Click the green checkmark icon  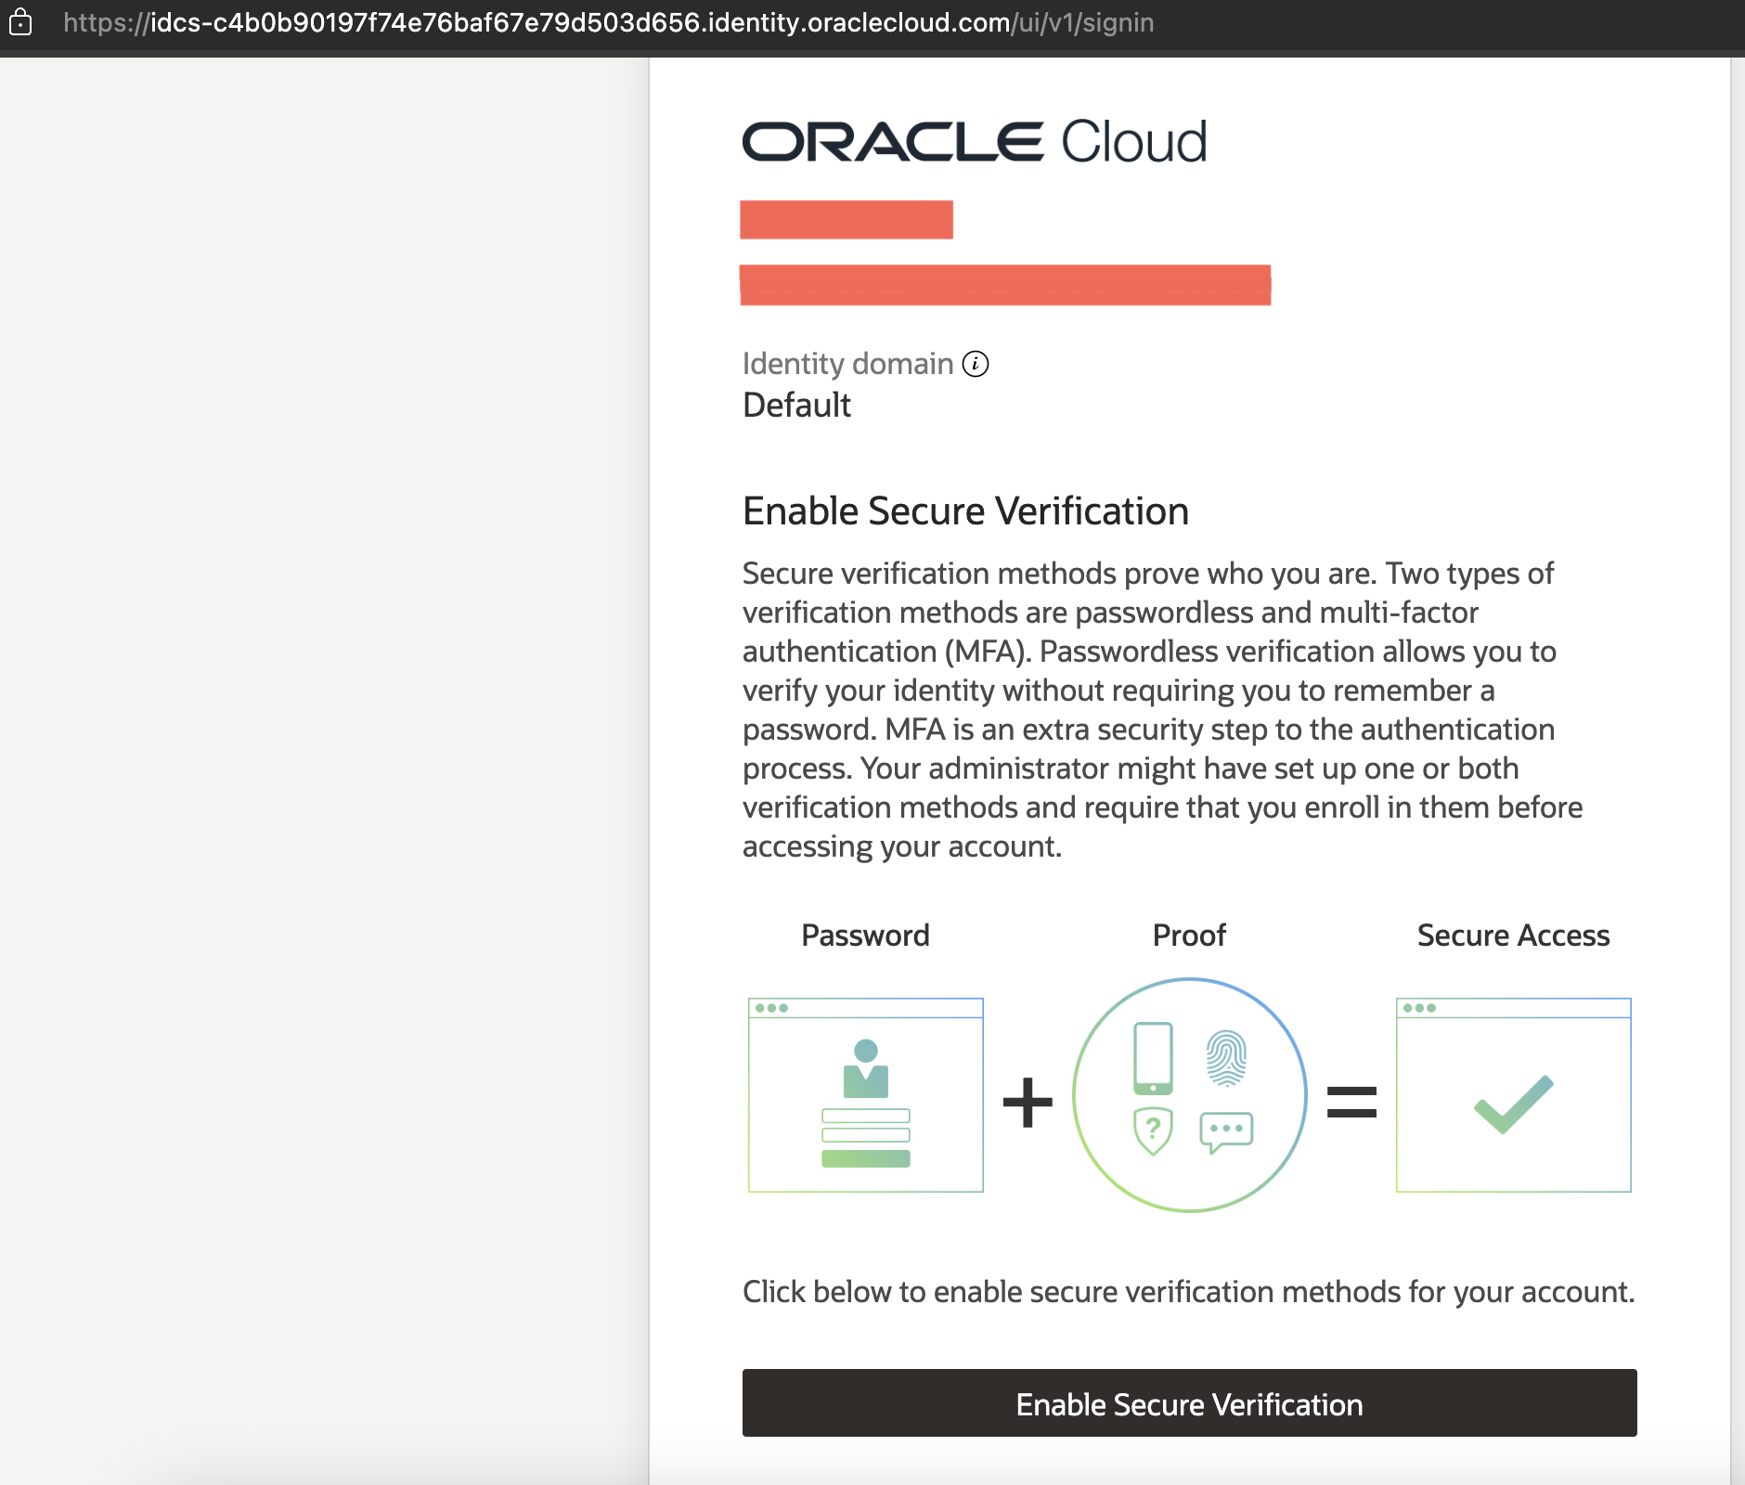1513,1104
